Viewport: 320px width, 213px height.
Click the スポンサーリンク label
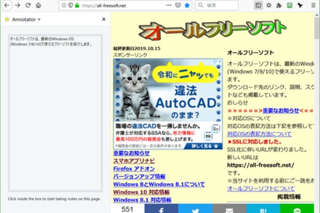point(130,55)
